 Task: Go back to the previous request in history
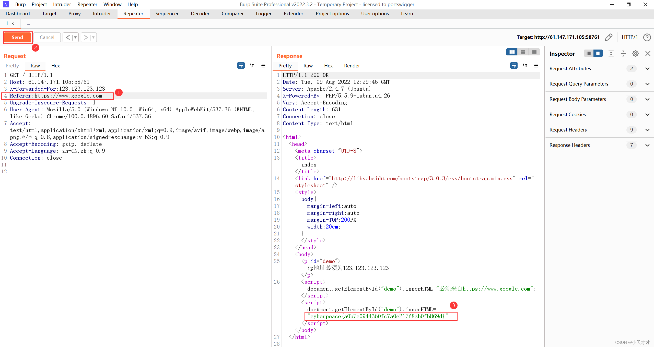click(68, 37)
